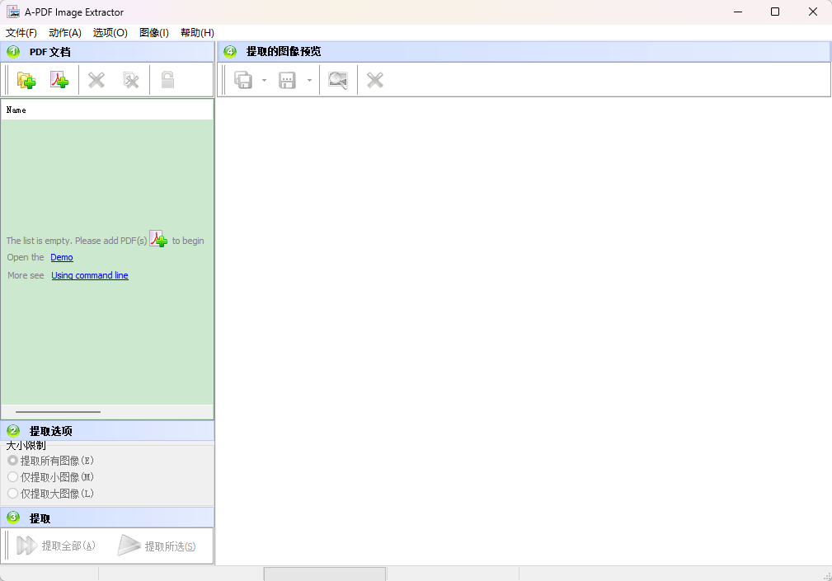Click the A-PDF Image Extractor title bar icon
Screen dimensions: 832x581
coord(12,12)
